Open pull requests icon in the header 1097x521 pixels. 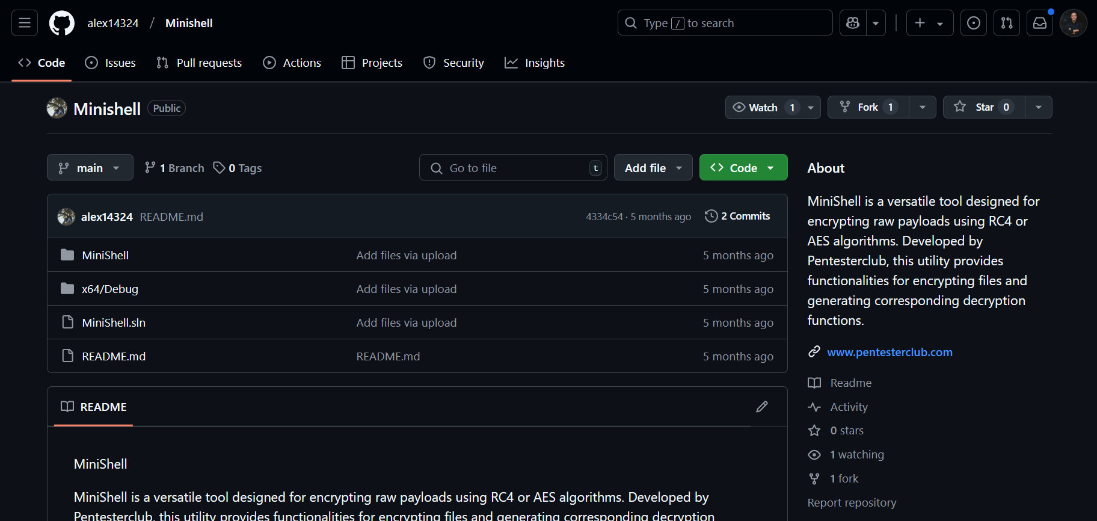click(1007, 23)
